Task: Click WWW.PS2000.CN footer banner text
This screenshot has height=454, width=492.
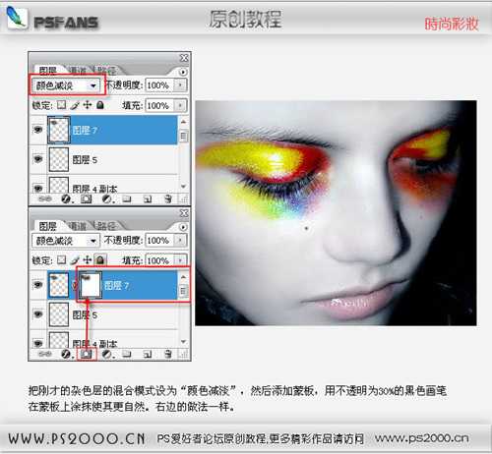Action: click(x=77, y=438)
